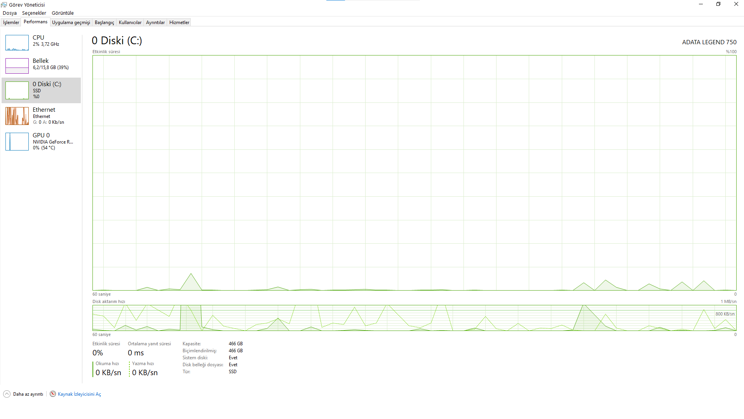Select the CPU label in sidebar
This screenshot has width=744, height=419.
[x=38, y=38]
